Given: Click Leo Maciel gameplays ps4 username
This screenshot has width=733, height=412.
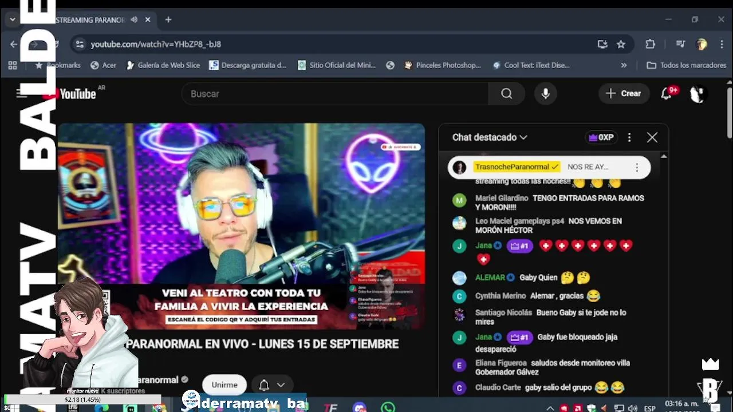Looking at the screenshot, I should pos(519,221).
